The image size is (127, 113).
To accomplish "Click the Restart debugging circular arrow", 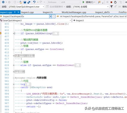I will 115,2.
